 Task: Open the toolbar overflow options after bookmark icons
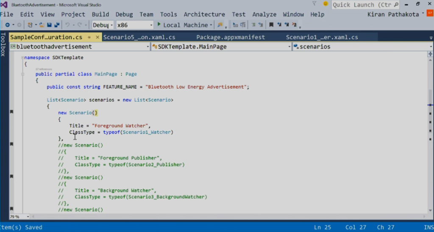pyautogui.click(x=300, y=27)
